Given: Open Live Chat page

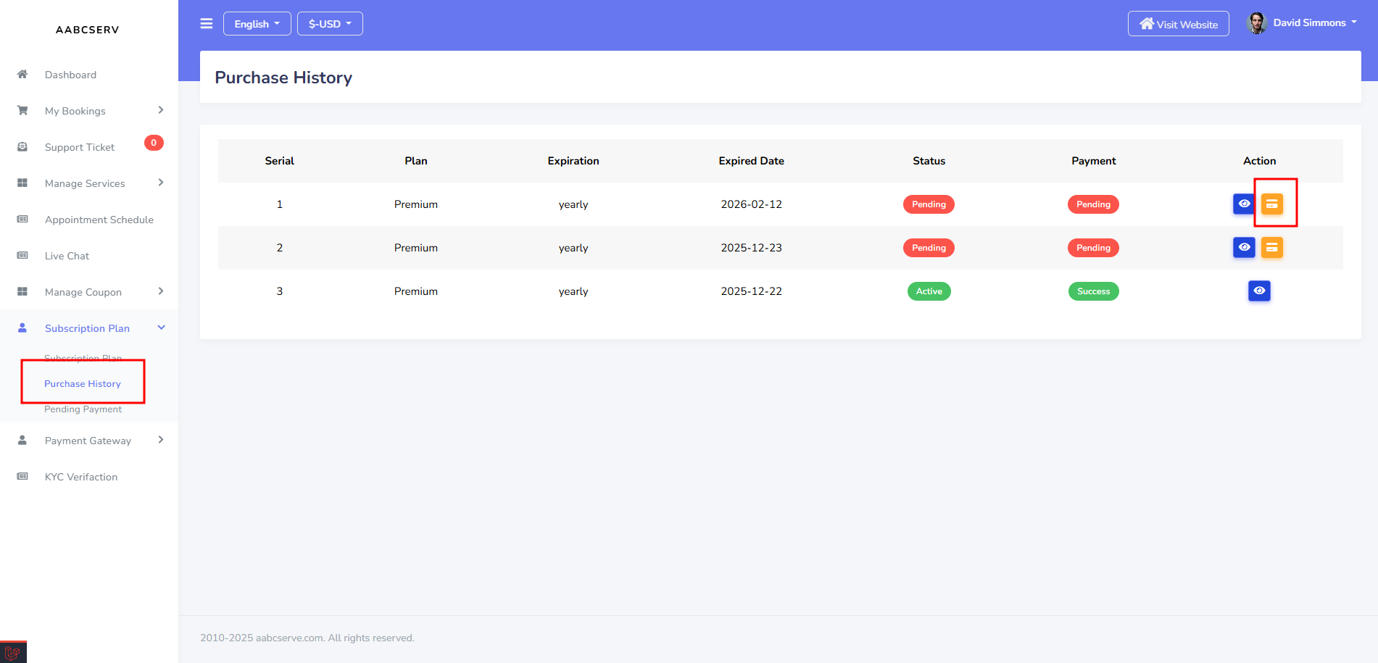Looking at the screenshot, I should pos(67,256).
